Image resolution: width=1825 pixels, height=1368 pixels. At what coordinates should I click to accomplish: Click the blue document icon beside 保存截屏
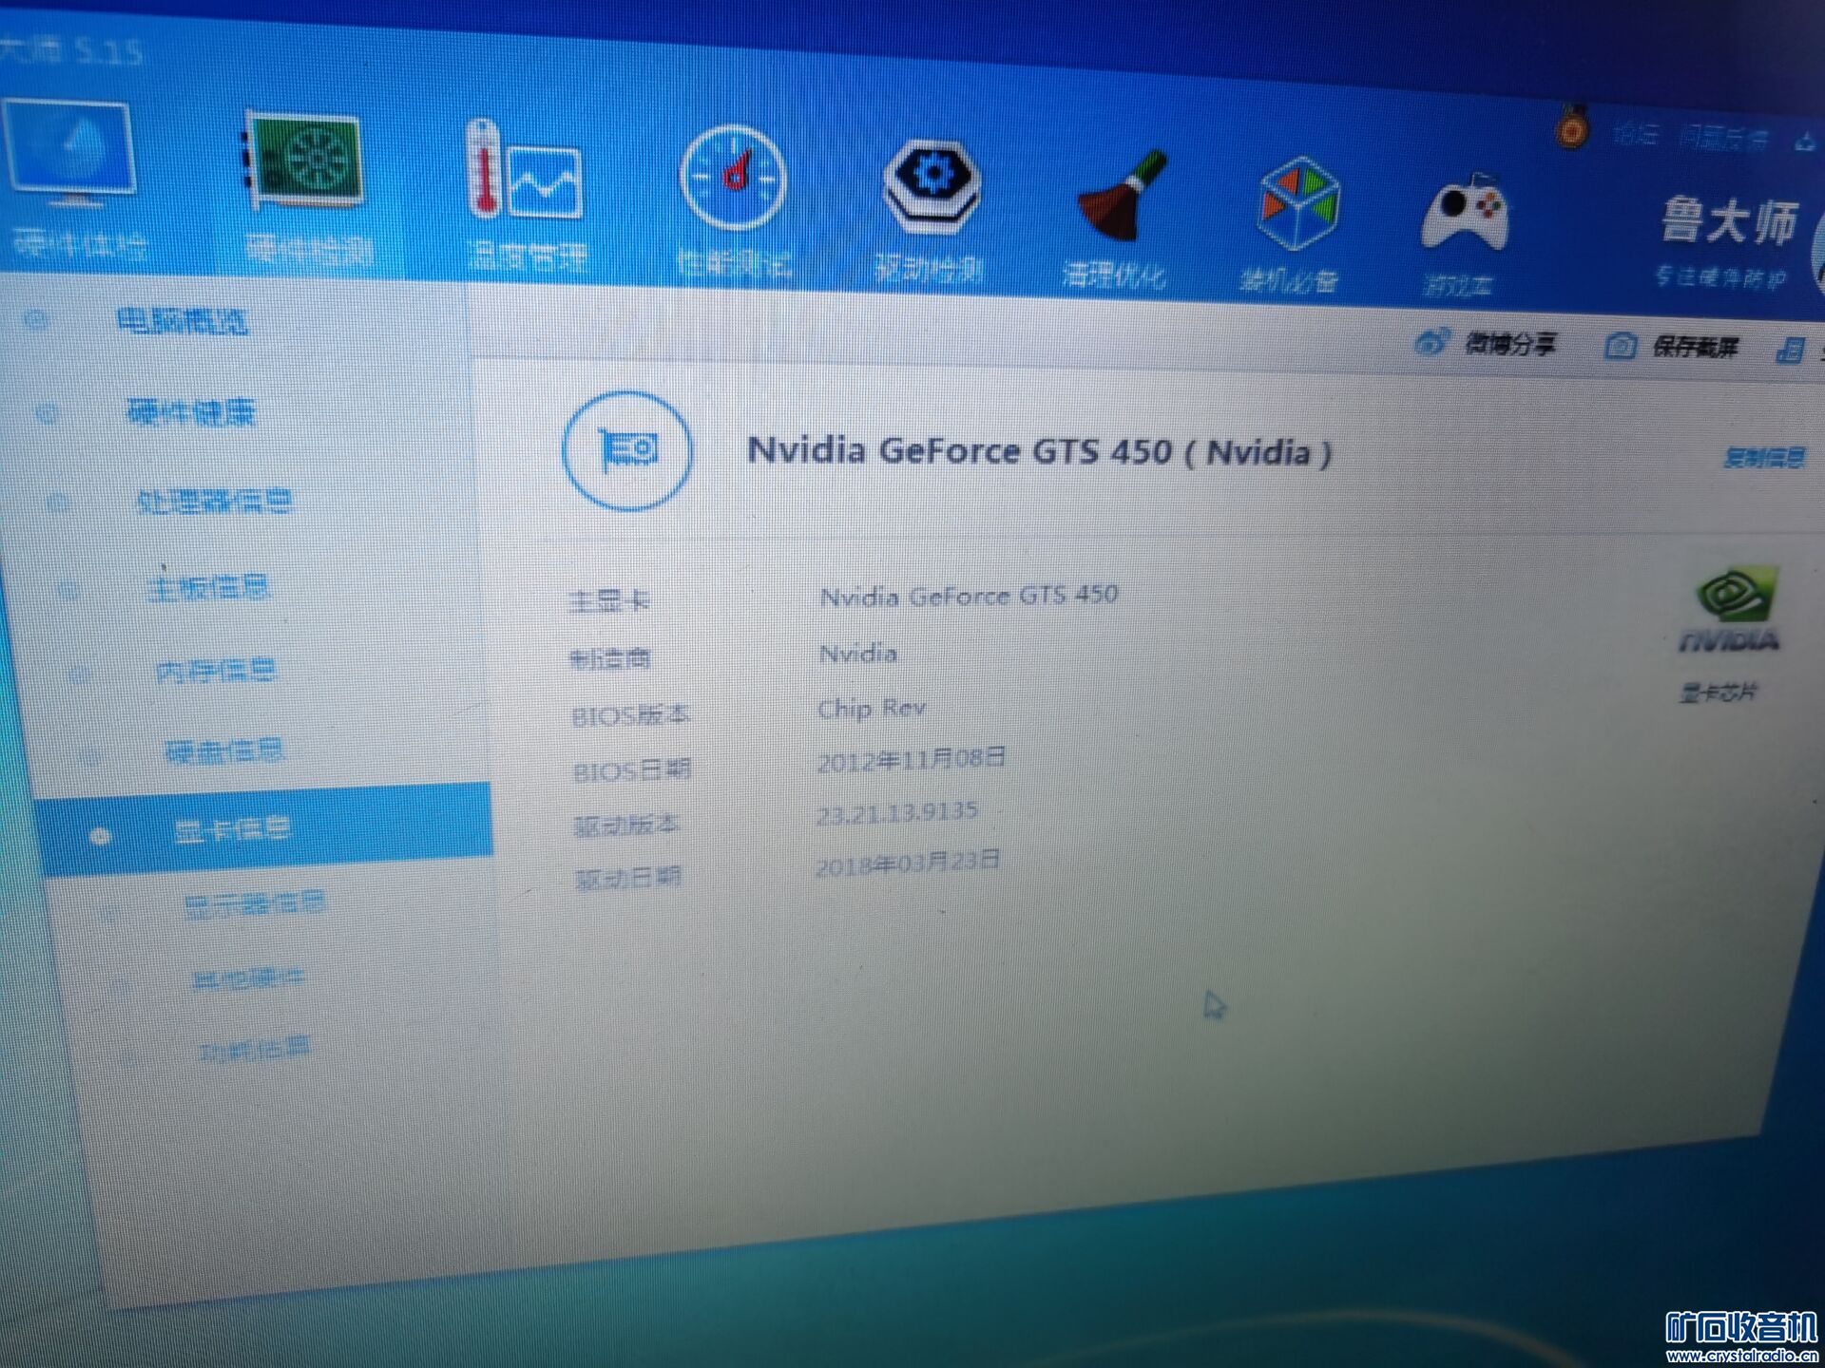(x=1791, y=350)
